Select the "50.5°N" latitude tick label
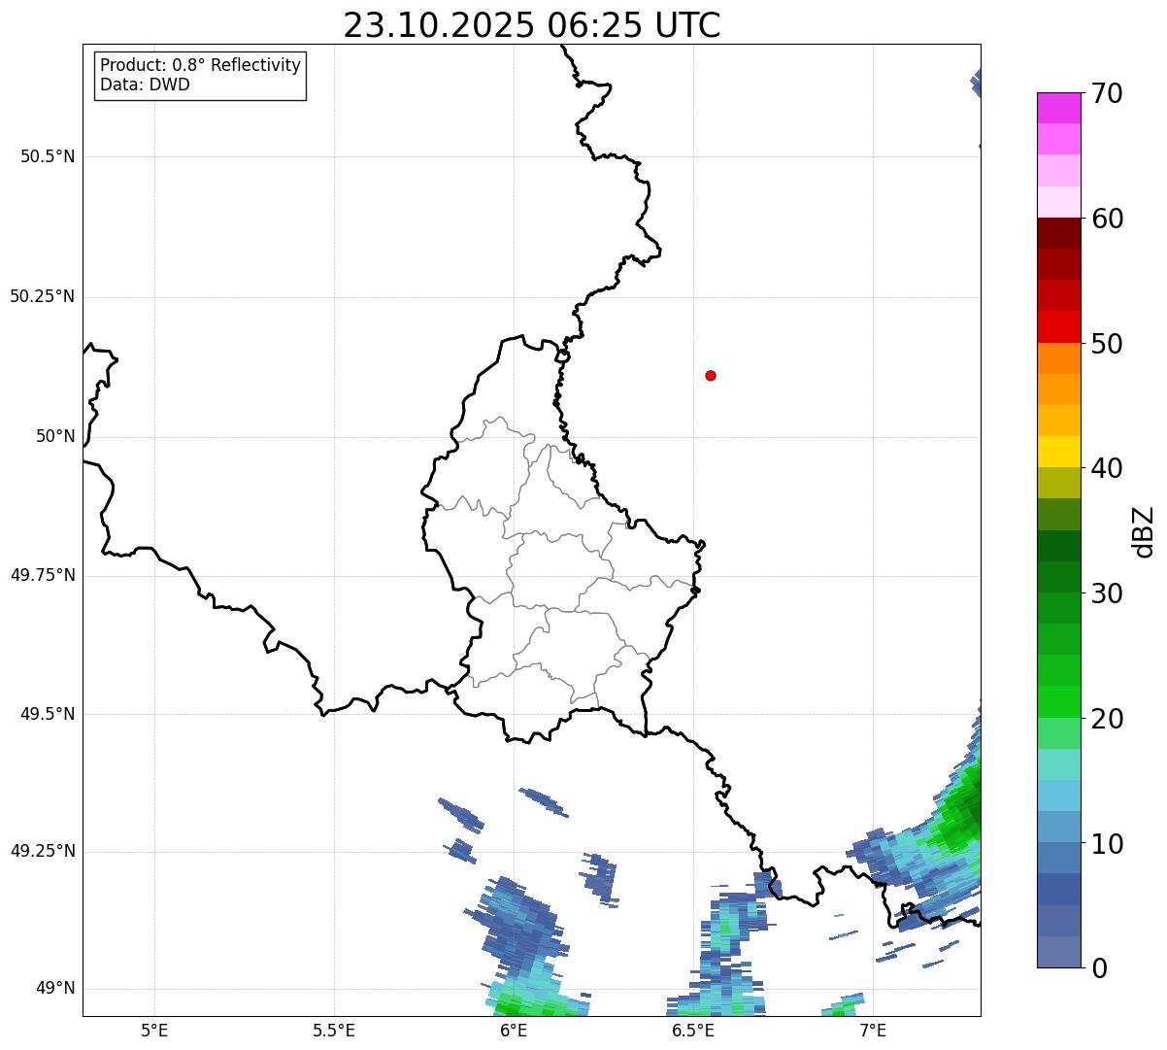1167x1050 pixels. pyautogui.click(x=48, y=156)
